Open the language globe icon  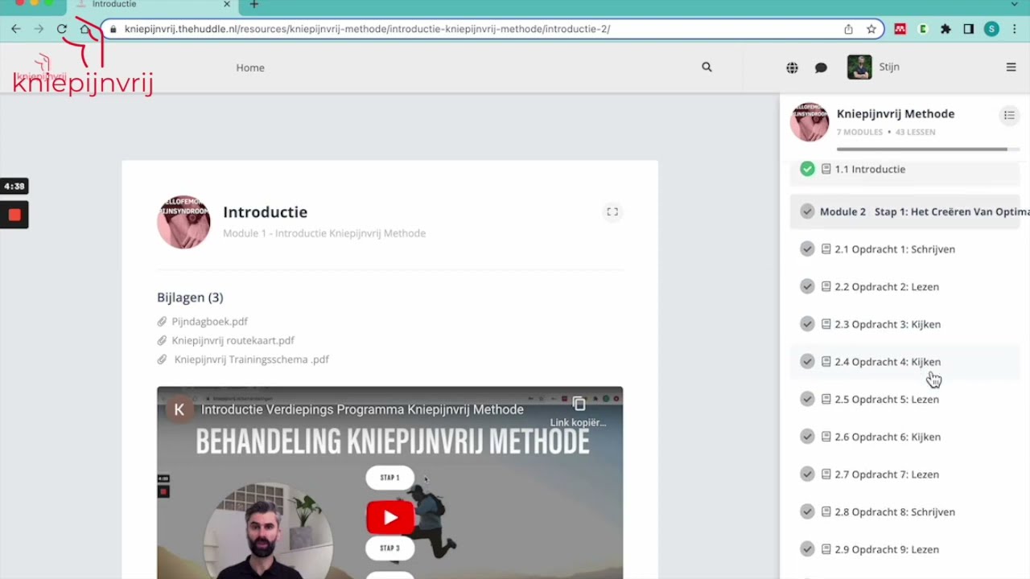point(792,68)
